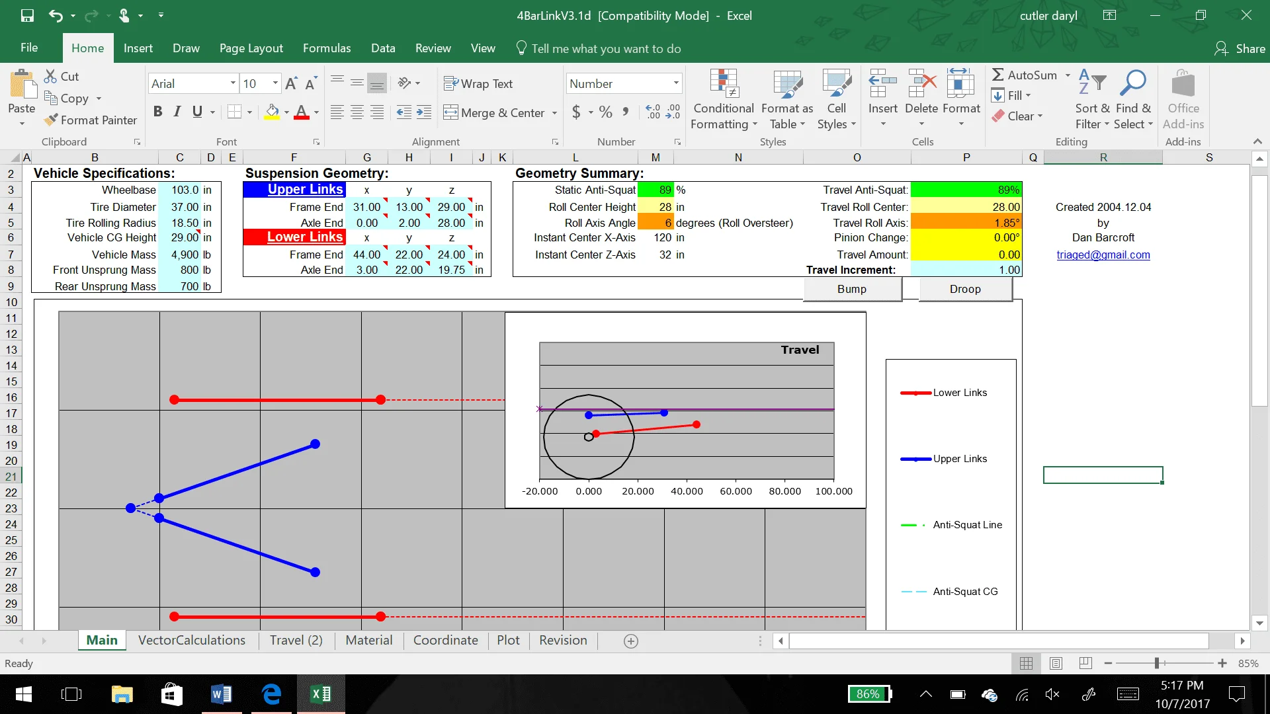Toggle Center horizontal alignment
The height and width of the screenshot is (714, 1270).
pyautogui.click(x=357, y=112)
